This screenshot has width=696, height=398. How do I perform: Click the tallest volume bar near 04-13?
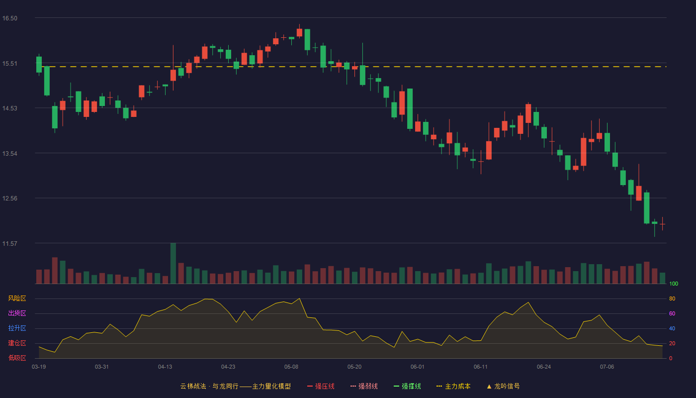click(x=173, y=263)
